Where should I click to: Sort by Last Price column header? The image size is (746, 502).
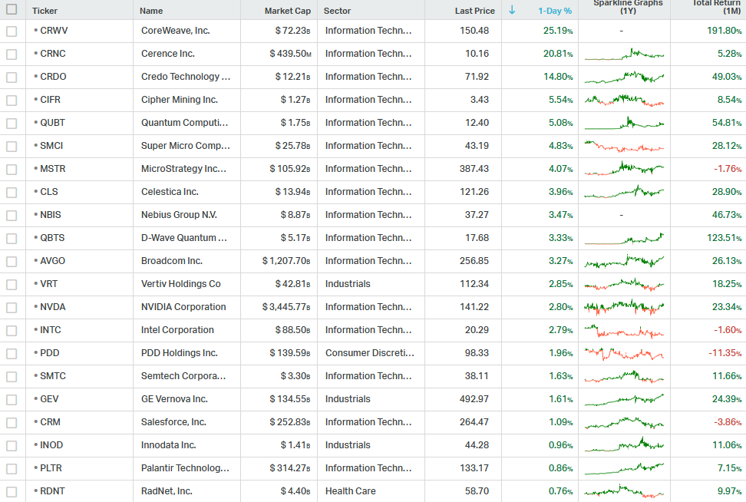pyautogui.click(x=474, y=11)
